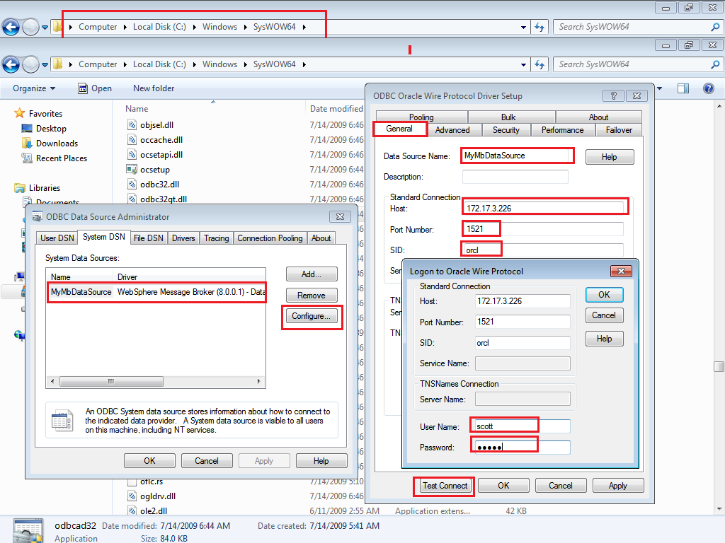Viewport: 725px width, 543px height.
Task: Select ocsetapi.dll file
Action: pyautogui.click(x=161, y=154)
